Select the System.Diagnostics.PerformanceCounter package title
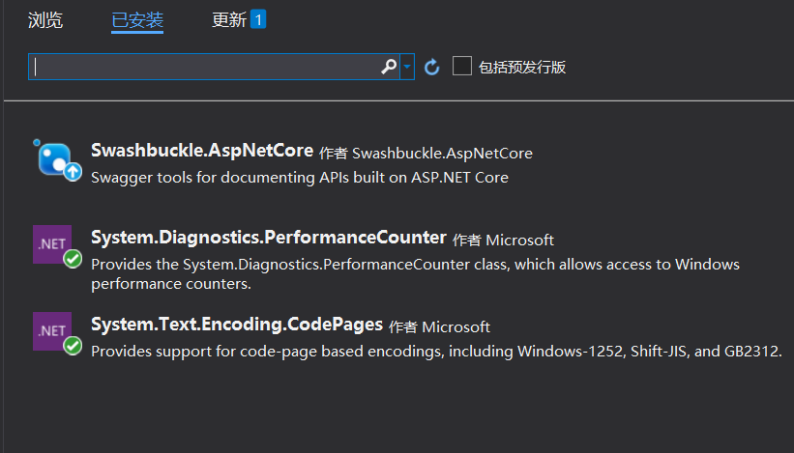The width and height of the screenshot is (794, 453). pyautogui.click(x=269, y=238)
